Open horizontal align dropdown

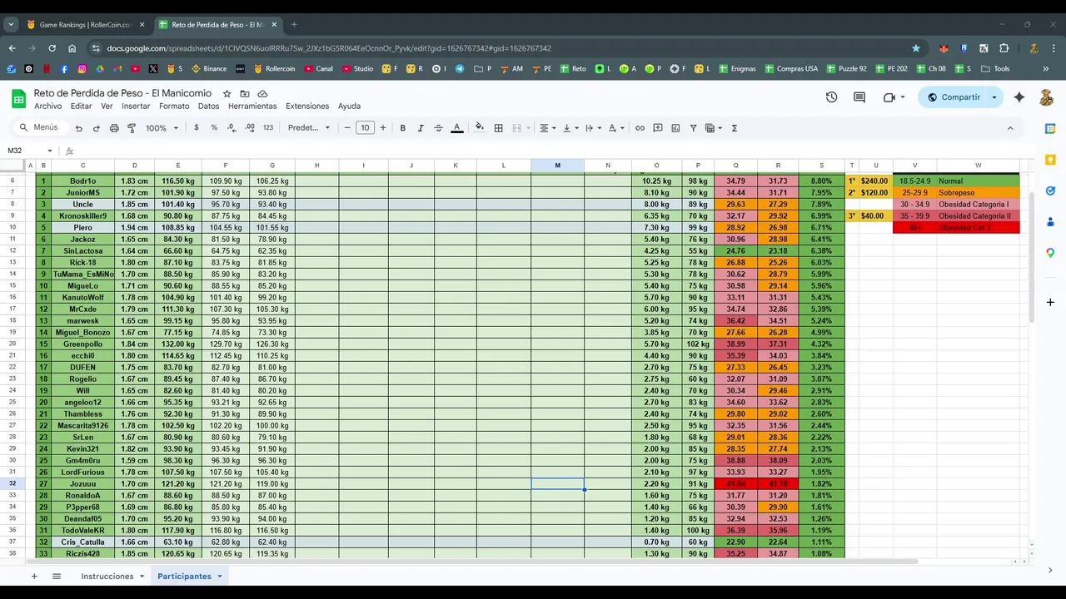pyautogui.click(x=547, y=128)
